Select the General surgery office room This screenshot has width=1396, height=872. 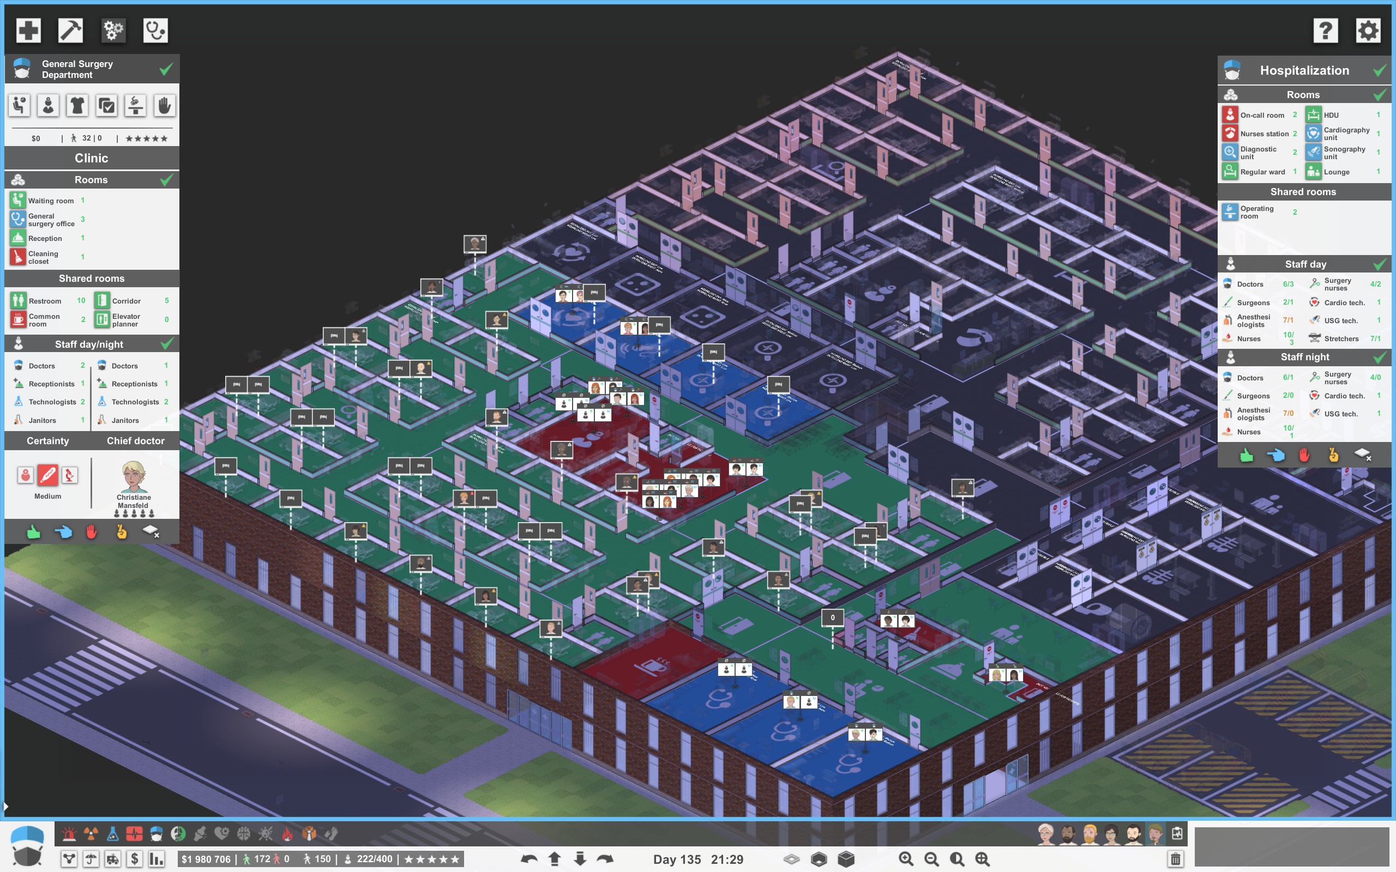[x=47, y=220]
